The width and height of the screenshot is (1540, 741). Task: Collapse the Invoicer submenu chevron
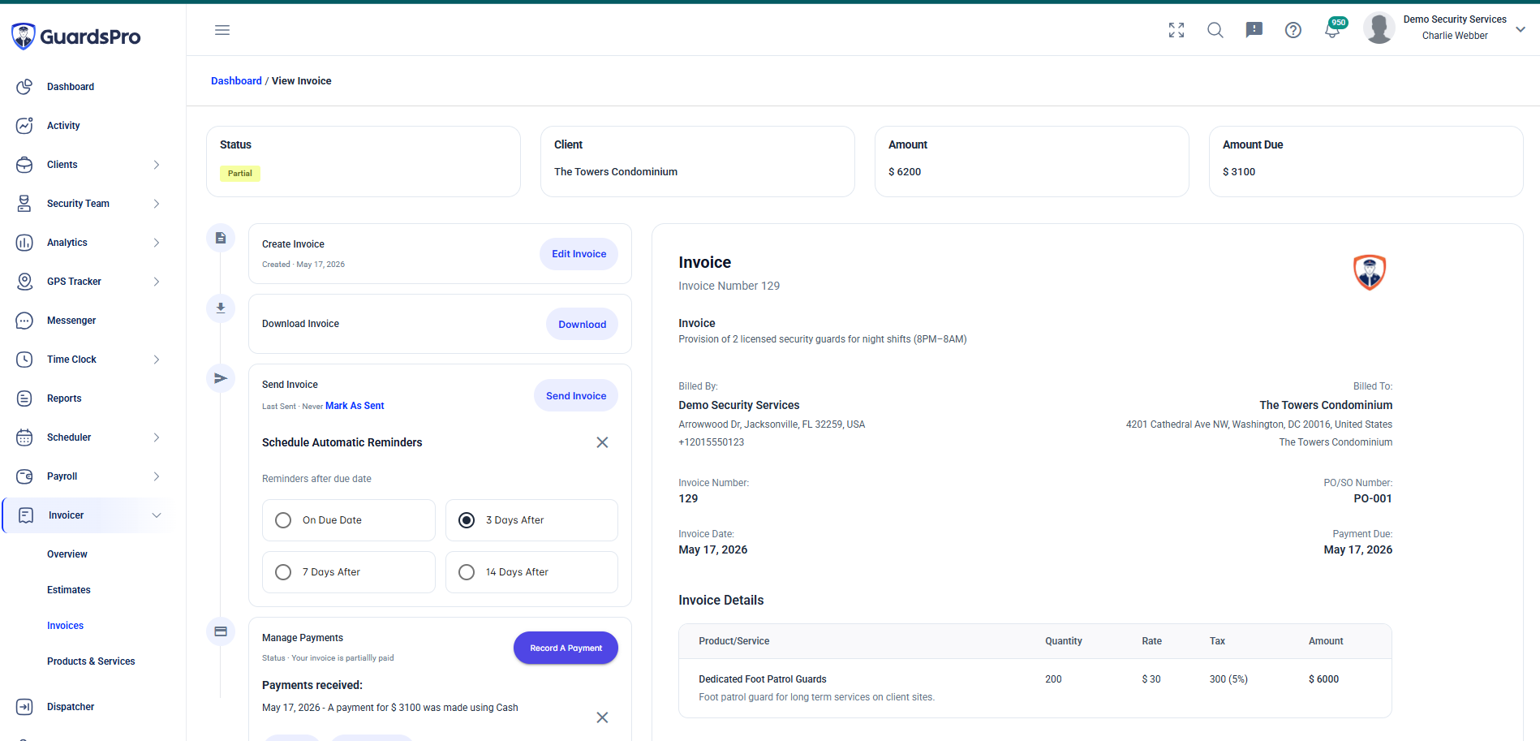(157, 515)
